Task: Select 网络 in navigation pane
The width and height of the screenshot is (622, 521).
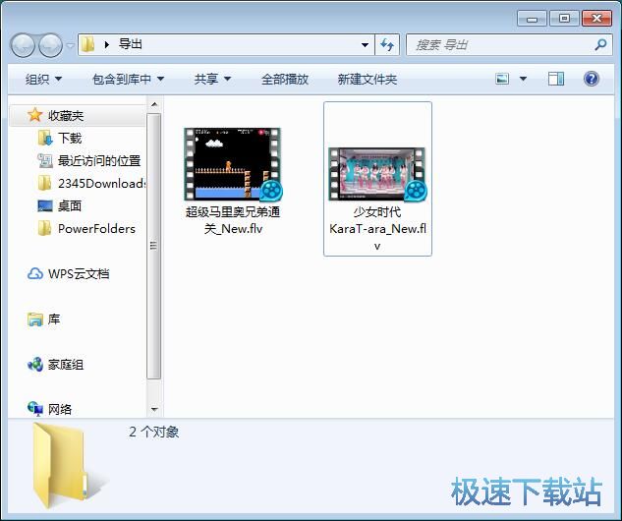Action: [x=60, y=409]
